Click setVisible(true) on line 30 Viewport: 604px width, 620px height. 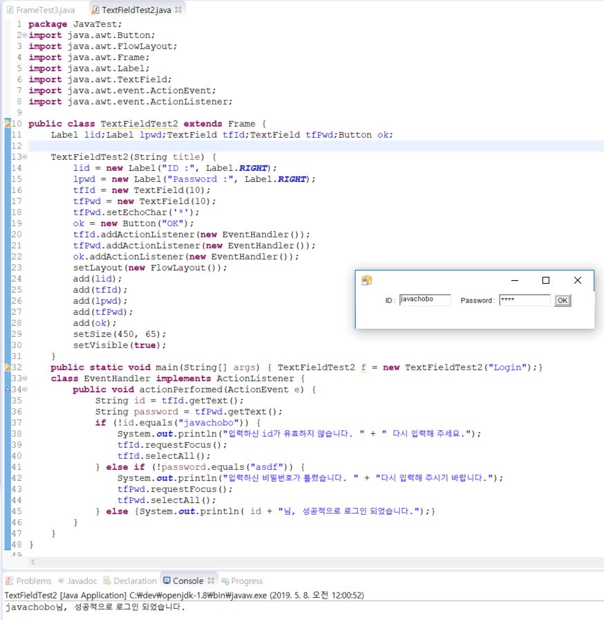click(x=120, y=345)
